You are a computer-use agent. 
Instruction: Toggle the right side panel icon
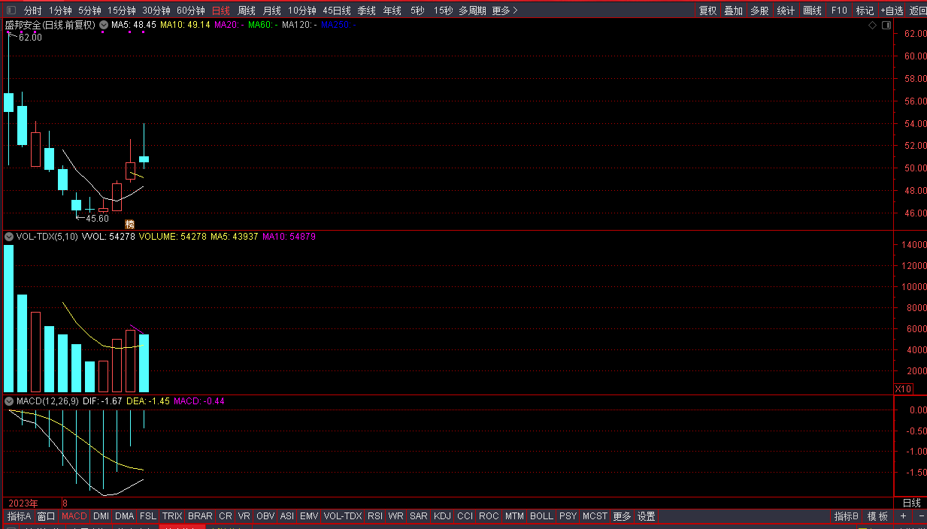point(886,26)
